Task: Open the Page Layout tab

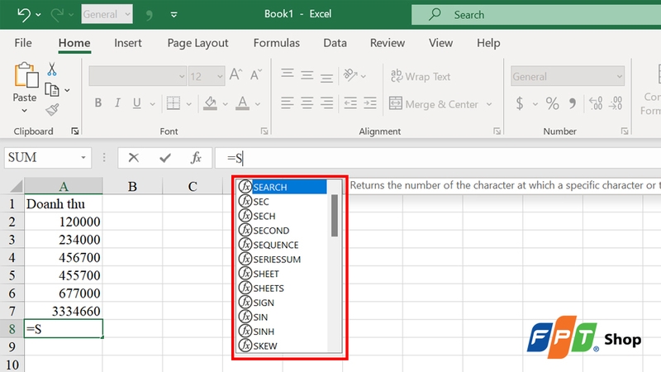Action: click(x=197, y=43)
